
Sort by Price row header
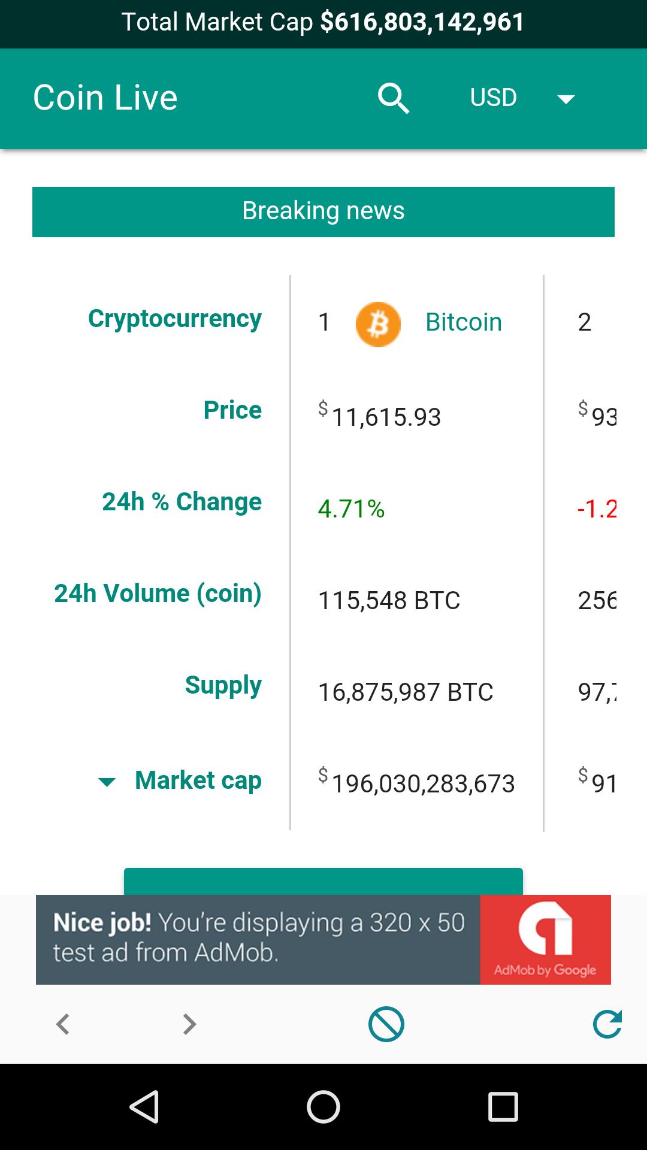tap(232, 410)
